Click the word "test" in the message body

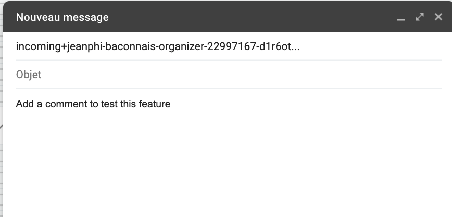(109, 104)
